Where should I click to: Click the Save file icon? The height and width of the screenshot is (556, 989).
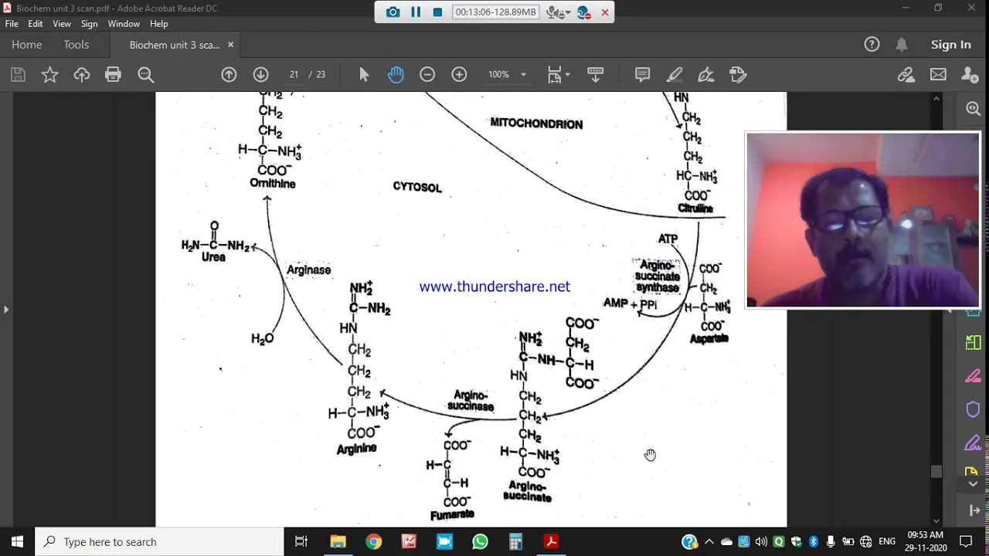pos(18,75)
